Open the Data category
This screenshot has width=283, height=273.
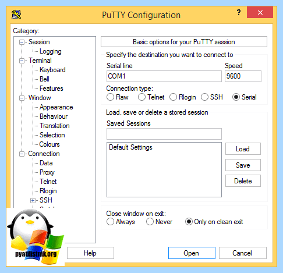(x=46, y=163)
